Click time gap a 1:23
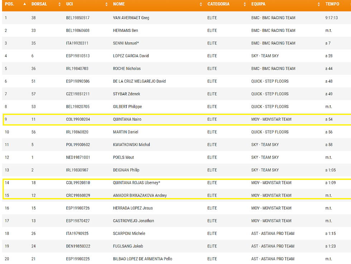This screenshot has width=351, height=264. pyautogui.click(x=330, y=246)
